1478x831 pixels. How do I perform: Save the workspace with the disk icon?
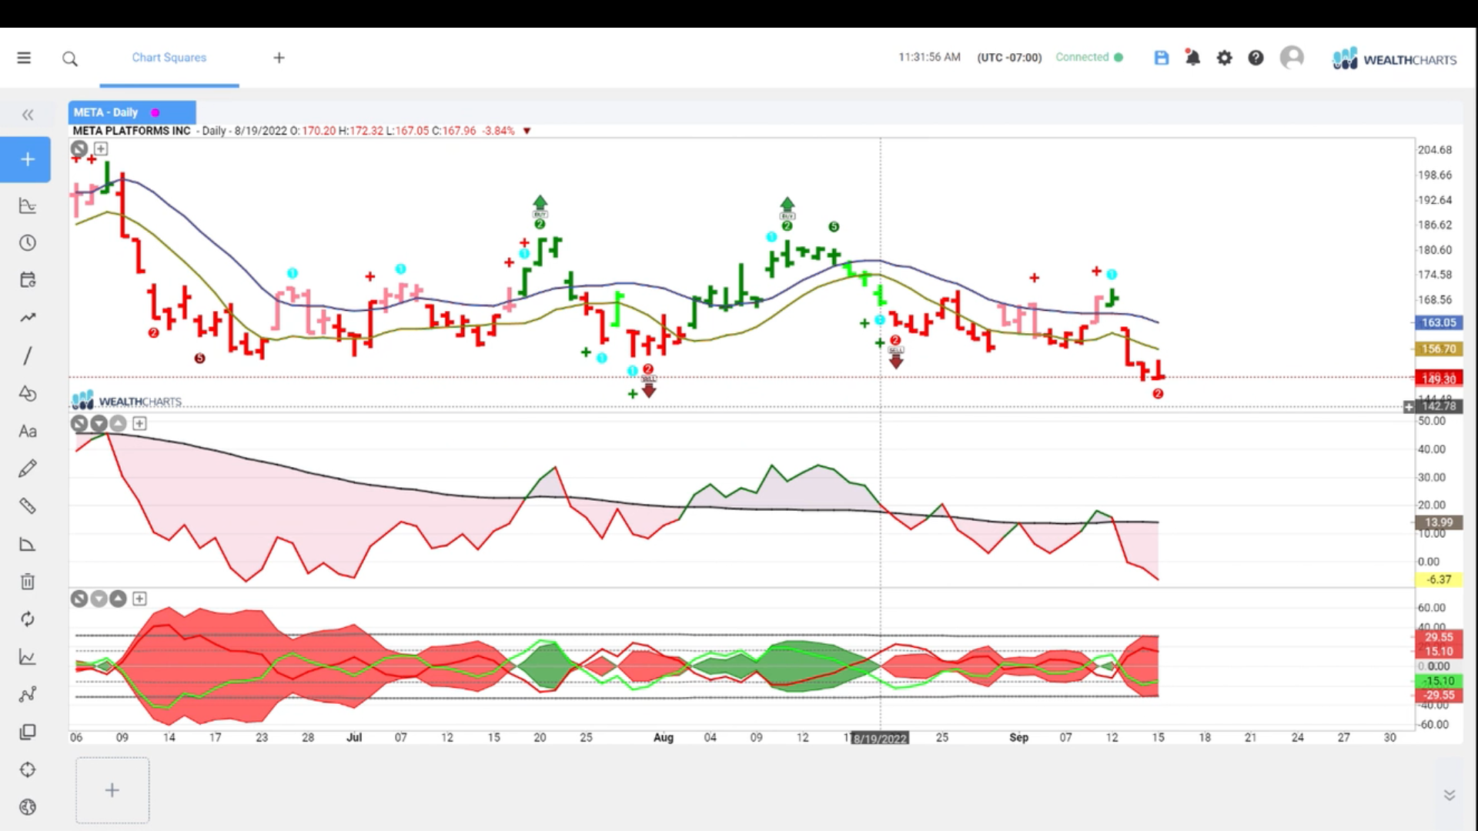[x=1162, y=58]
